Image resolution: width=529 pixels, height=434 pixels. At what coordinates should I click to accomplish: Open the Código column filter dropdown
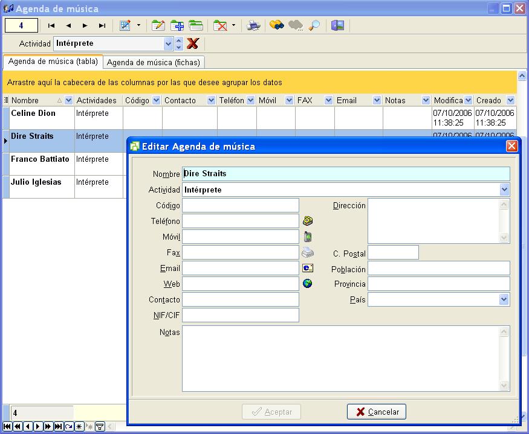[x=156, y=100]
